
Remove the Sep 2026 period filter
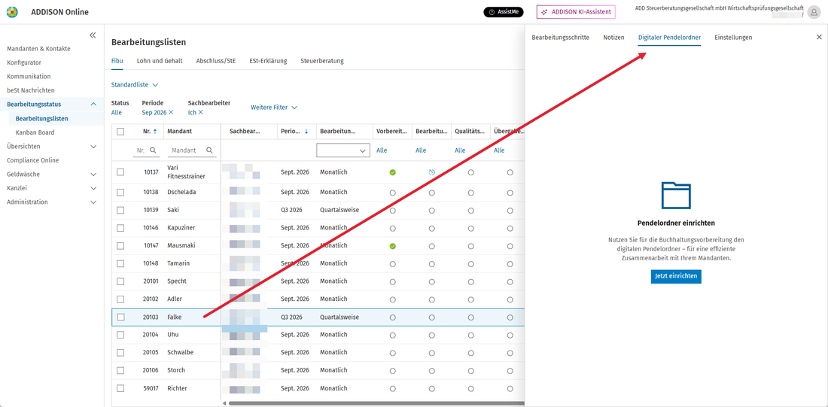click(x=171, y=112)
